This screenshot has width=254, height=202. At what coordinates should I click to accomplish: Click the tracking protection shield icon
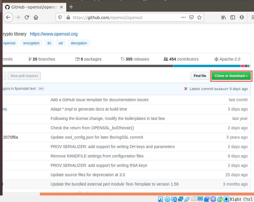point(60,17)
